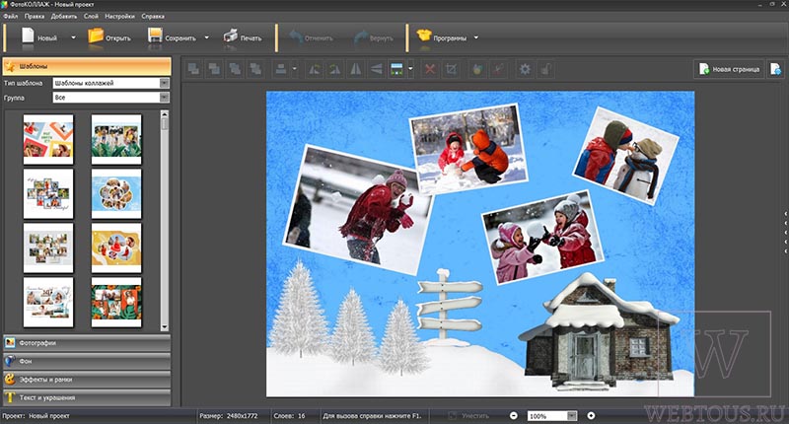Click the first layer-order icon in editing toolbar

[x=193, y=69]
